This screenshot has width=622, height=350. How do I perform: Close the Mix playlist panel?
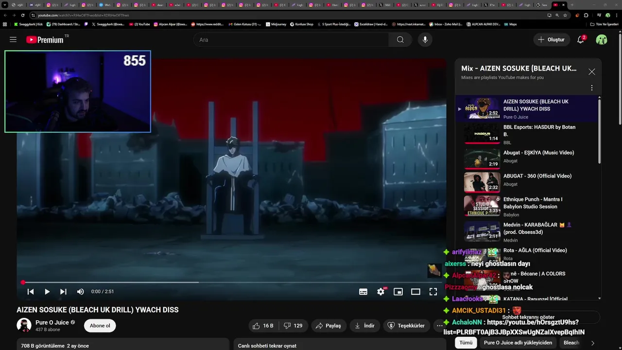[591, 72]
